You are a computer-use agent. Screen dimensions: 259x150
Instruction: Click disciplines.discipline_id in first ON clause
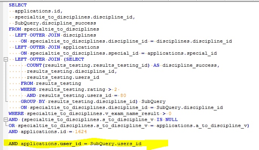(x=194, y=41)
